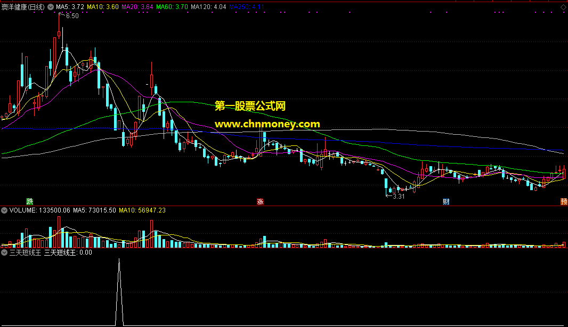Click the 3.31 low price label
The width and height of the screenshot is (568, 327).
(x=399, y=197)
